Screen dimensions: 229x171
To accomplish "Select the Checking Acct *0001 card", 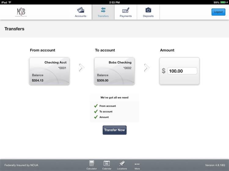I will 49,71.
